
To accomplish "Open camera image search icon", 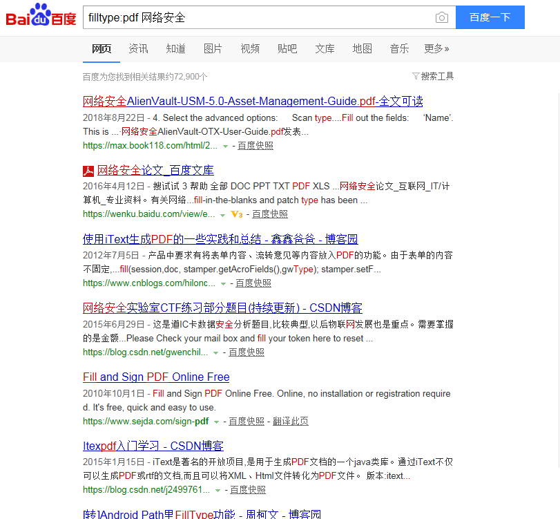I will click(x=442, y=17).
